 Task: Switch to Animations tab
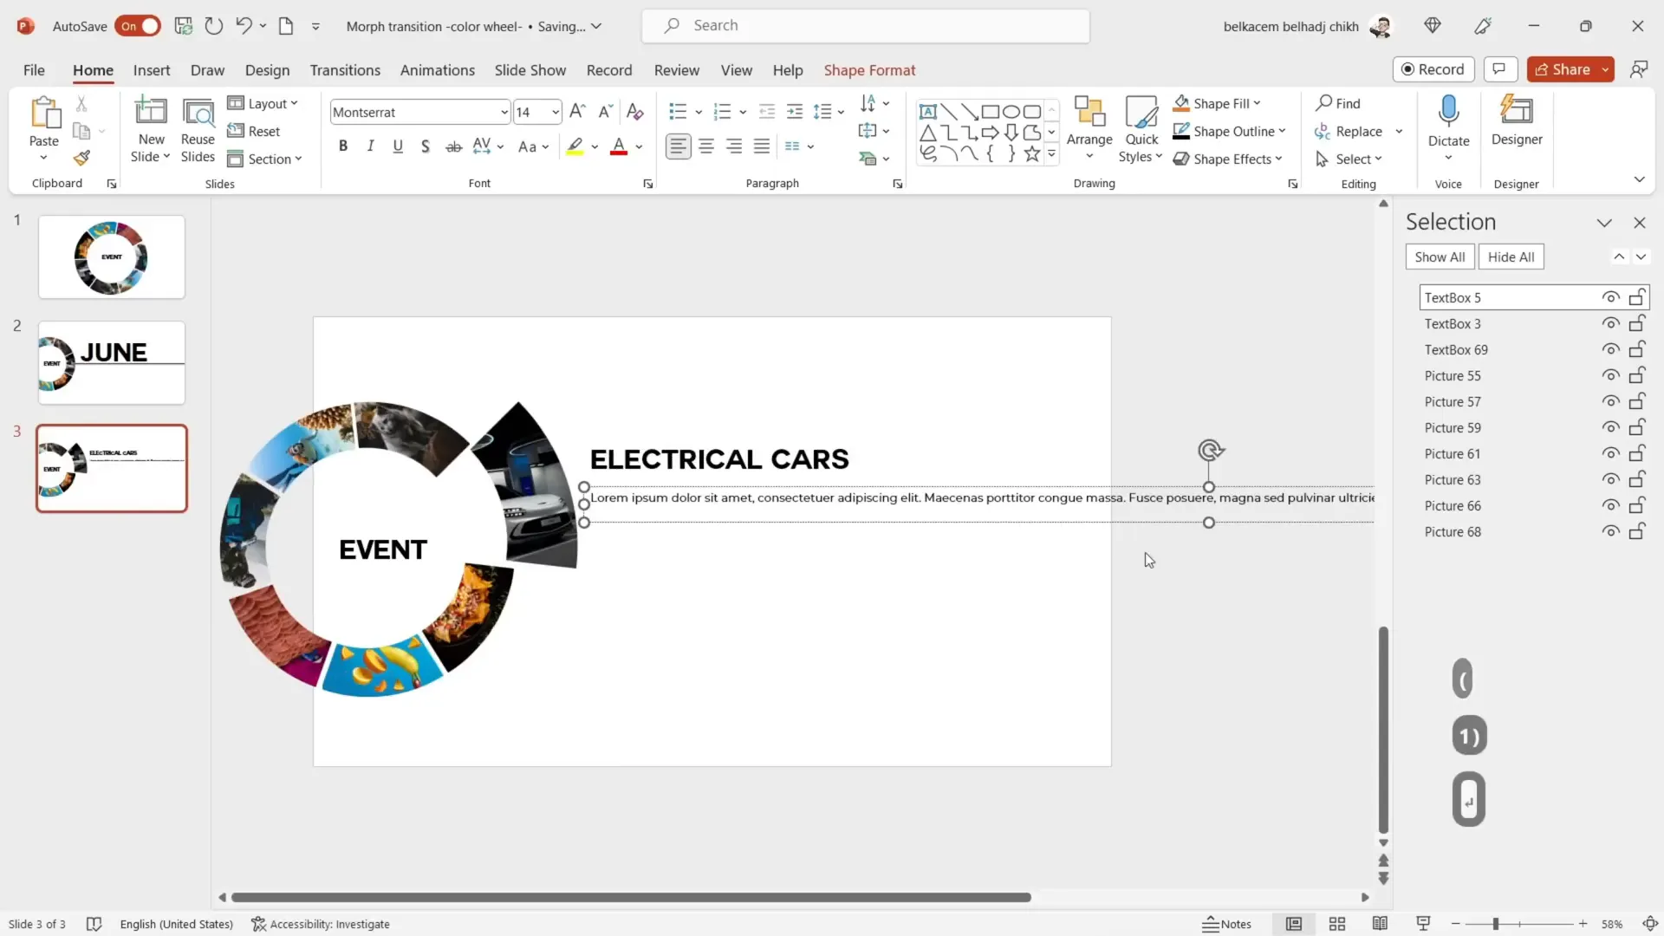438,70
